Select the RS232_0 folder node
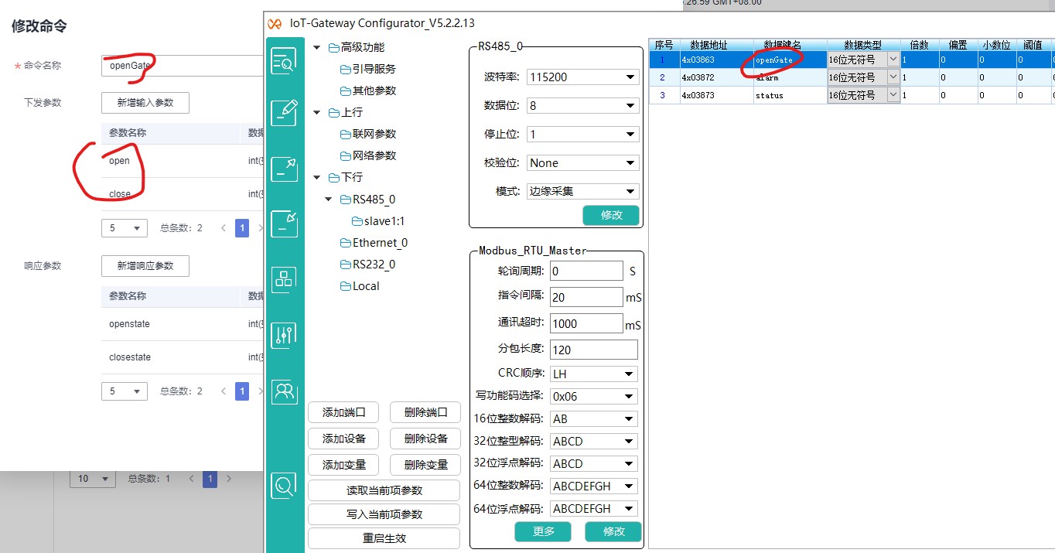The image size is (1055, 553). tap(368, 265)
